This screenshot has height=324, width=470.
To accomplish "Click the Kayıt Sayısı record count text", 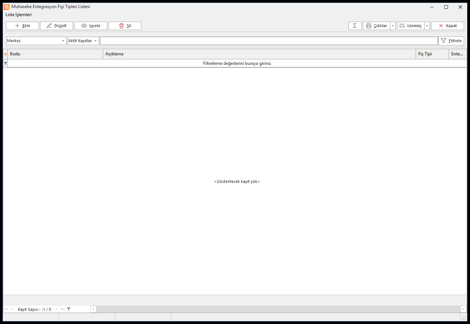I will tap(35, 309).
